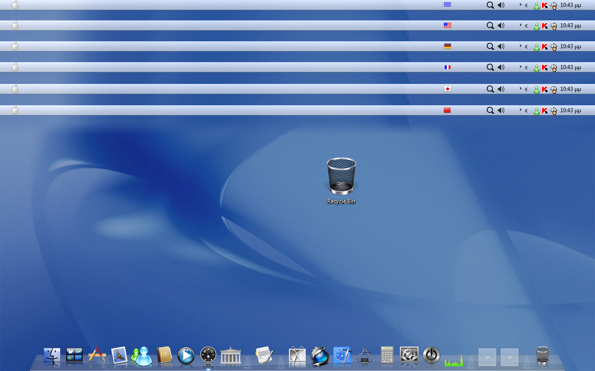Viewport: 595px width, 371px height.
Task: Launch MSN Messenger from the dock
Action: [x=141, y=356]
